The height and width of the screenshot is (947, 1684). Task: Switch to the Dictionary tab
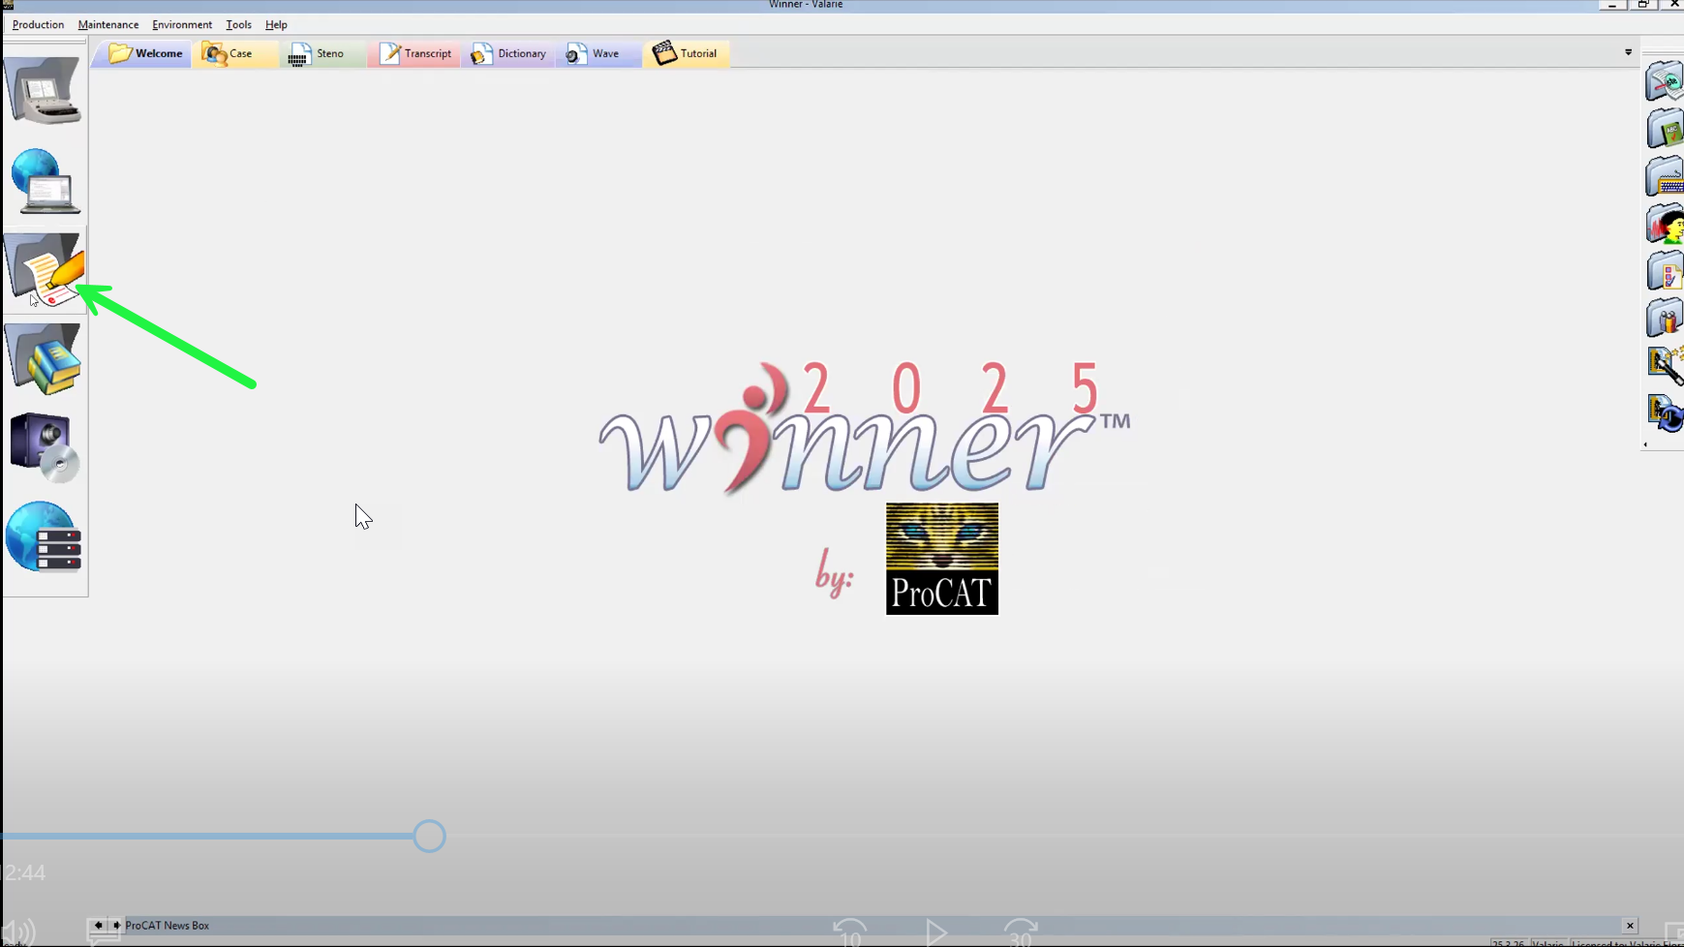pos(509,53)
